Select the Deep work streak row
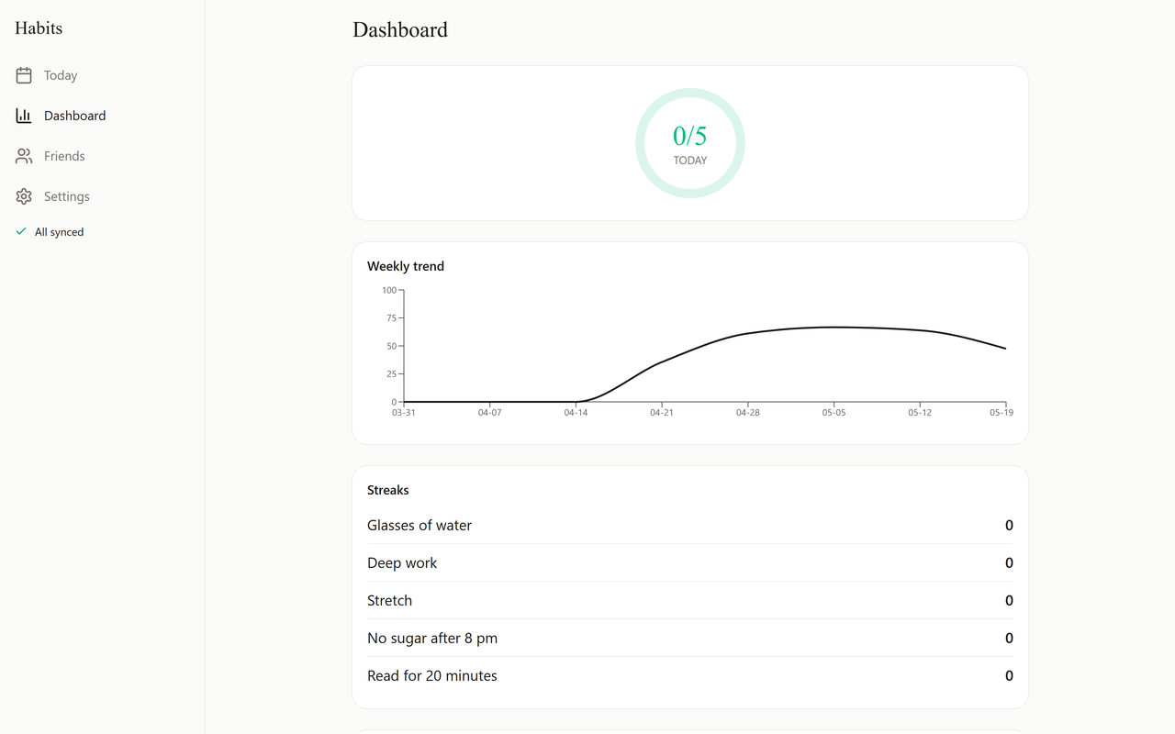This screenshot has height=734, width=1175. click(690, 563)
